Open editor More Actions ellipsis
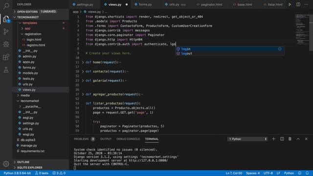 (x=306, y=4)
